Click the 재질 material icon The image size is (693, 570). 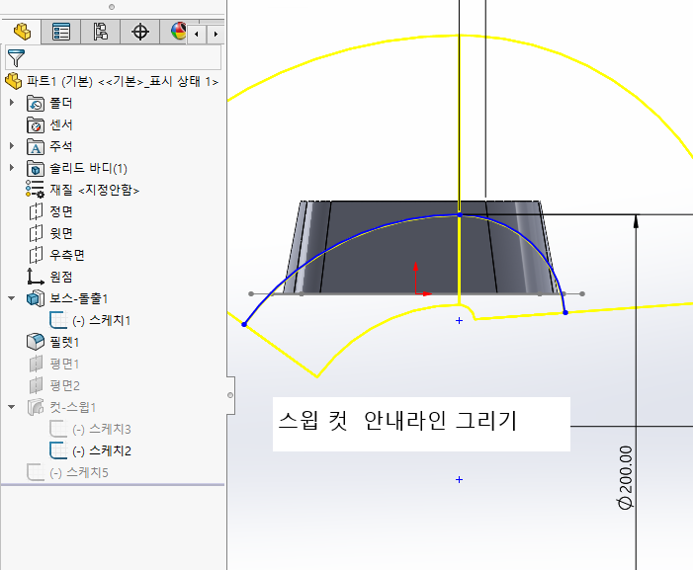tap(35, 190)
